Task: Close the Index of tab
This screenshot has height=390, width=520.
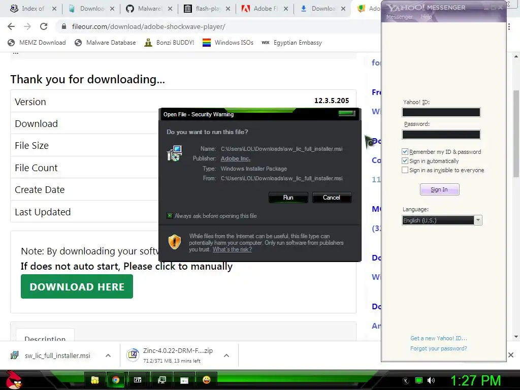Action: [54, 9]
